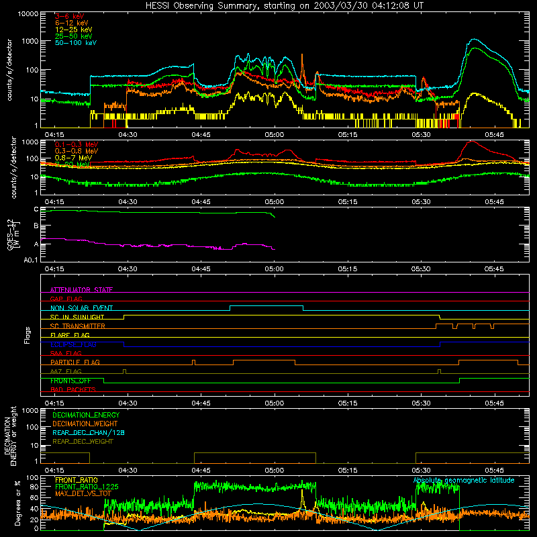Click the ECLIPSE_FLAG label
The height and width of the screenshot is (537, 537).
coord(73,344)
